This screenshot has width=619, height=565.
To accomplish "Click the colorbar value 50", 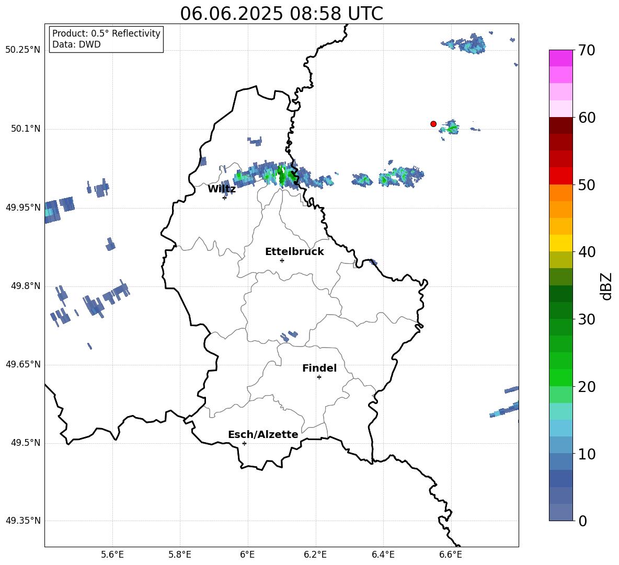I will click(587, 185).
